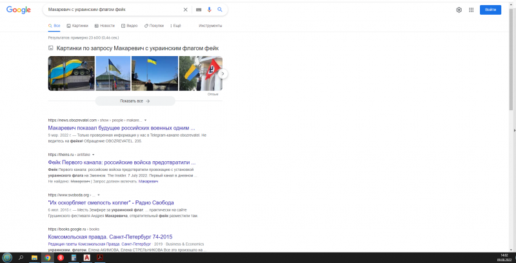Open the red A application in taskbar
The width and height of the screenshot is (516, 263).
click(87, 258)
